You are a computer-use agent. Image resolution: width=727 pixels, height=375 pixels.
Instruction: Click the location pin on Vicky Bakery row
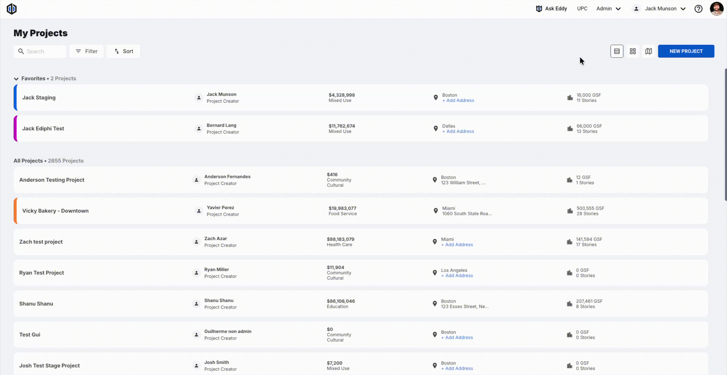[436, 211]
